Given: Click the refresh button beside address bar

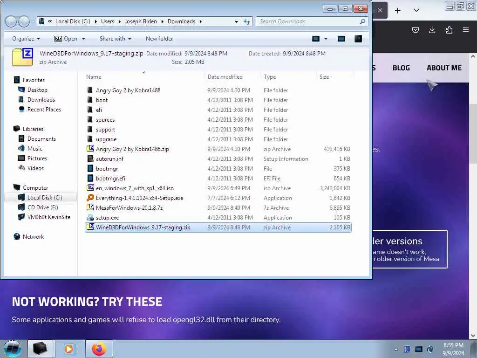Looking at the screenshot, I should pos(247,21).
